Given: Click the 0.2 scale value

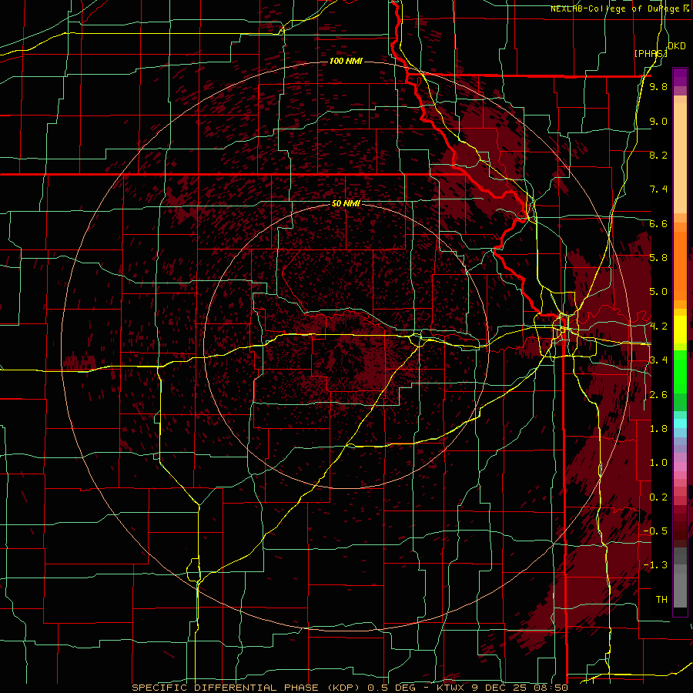Looking at the screenshot, I should (658, 497).
